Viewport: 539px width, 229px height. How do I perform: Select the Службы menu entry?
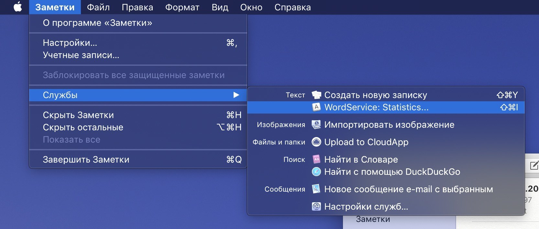click(x=138, y=95)
